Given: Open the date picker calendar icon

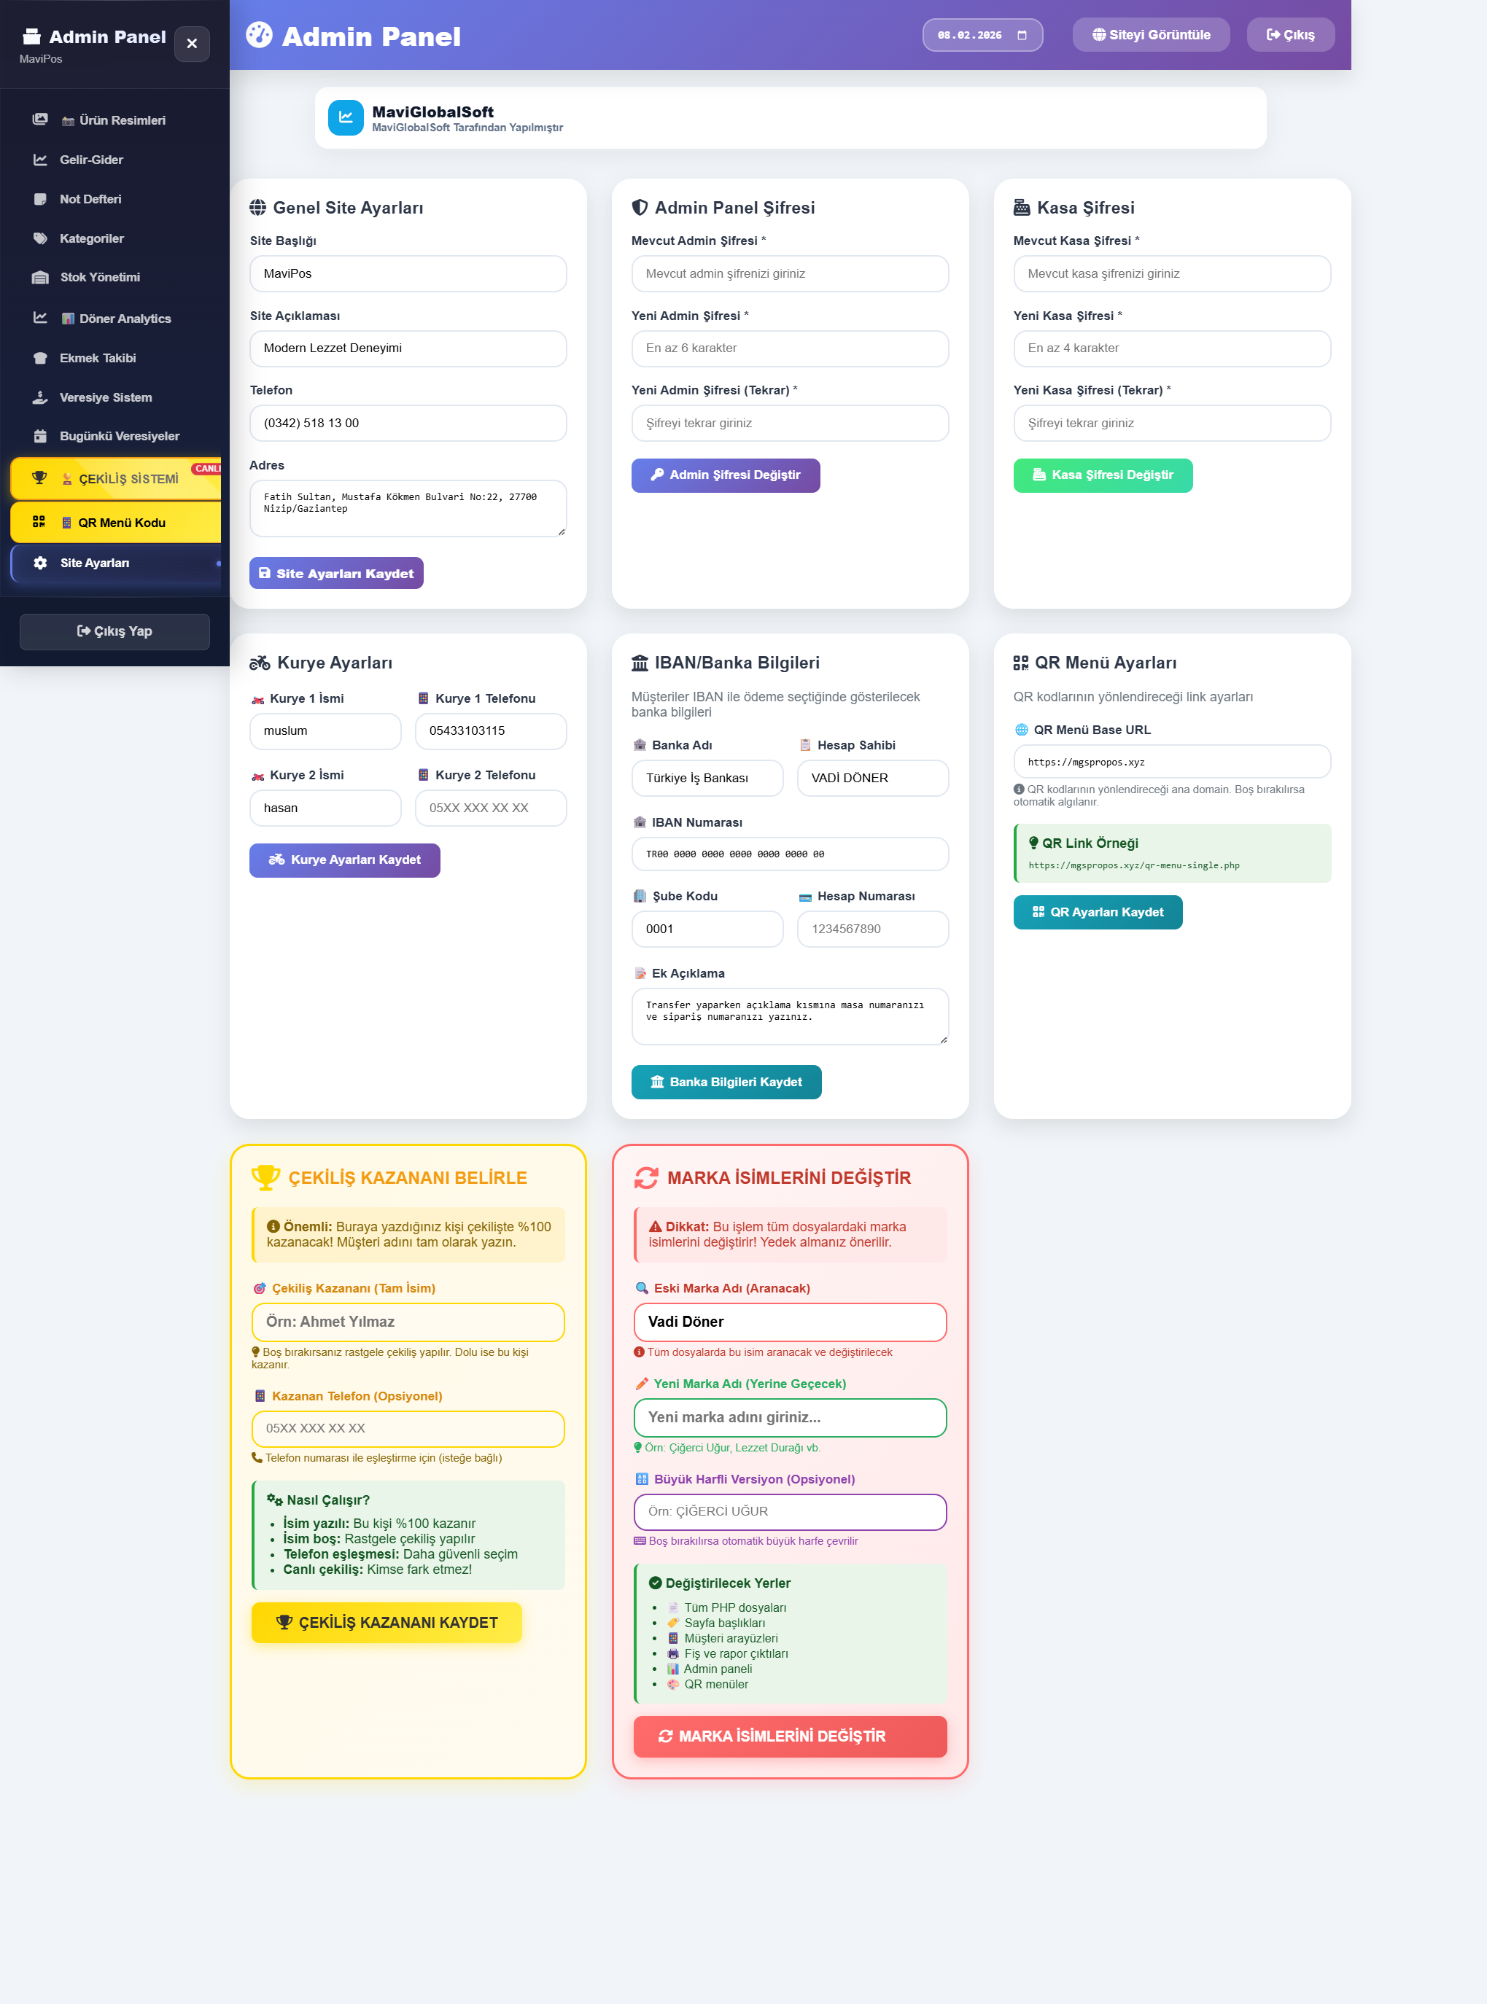Looking at the screenshot, I should (1022, 35).
